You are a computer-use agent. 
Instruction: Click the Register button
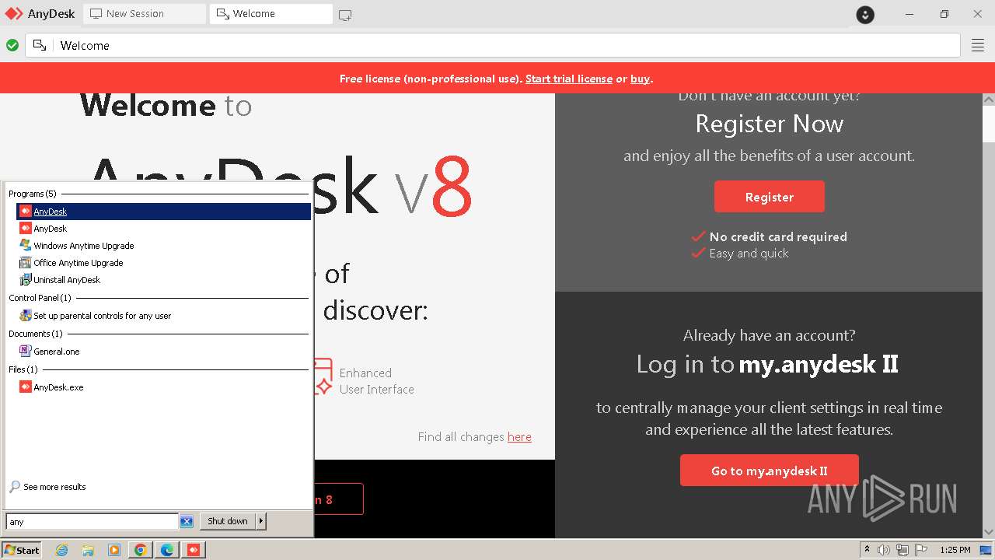770,197
